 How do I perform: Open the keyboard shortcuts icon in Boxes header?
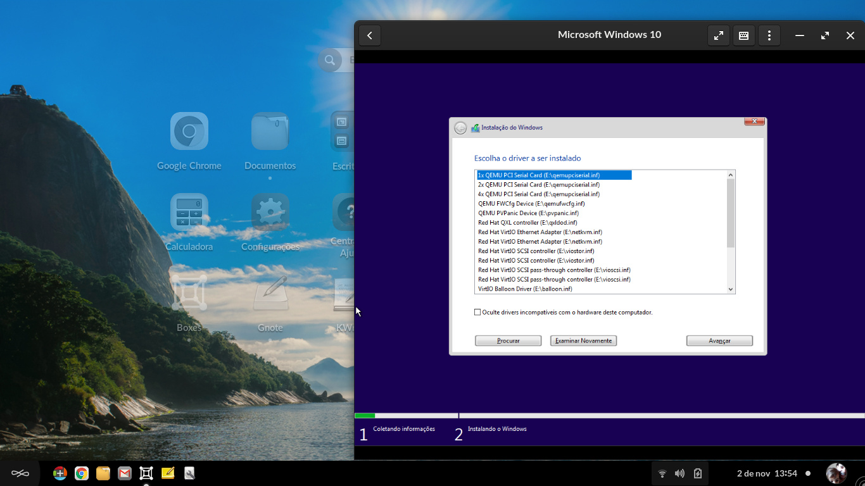pos(744,35)
